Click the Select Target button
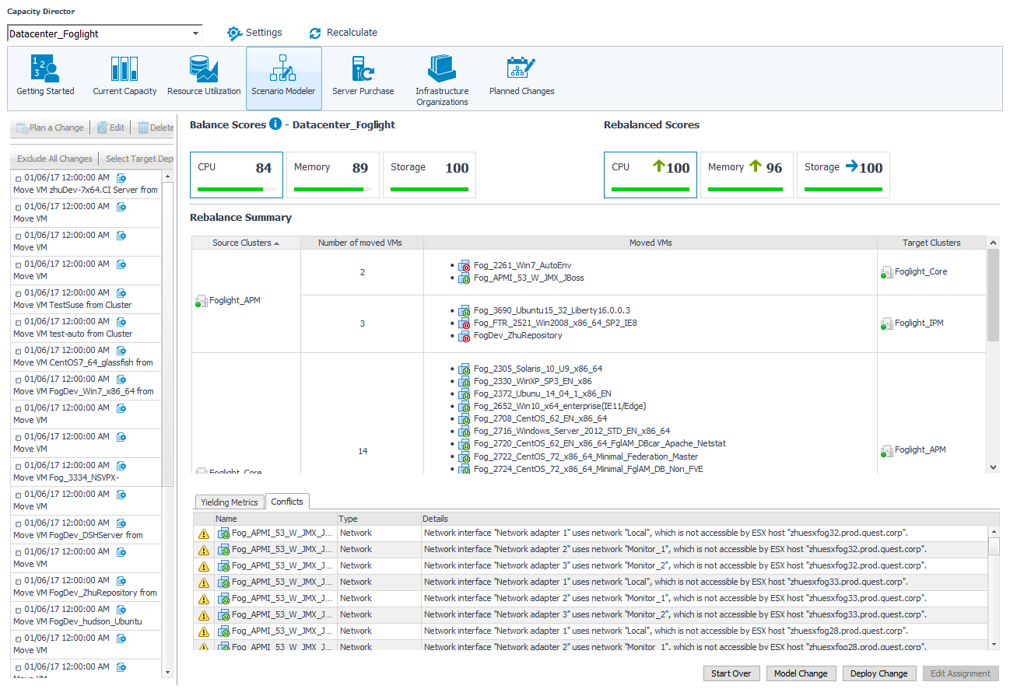 coord(139,159)
